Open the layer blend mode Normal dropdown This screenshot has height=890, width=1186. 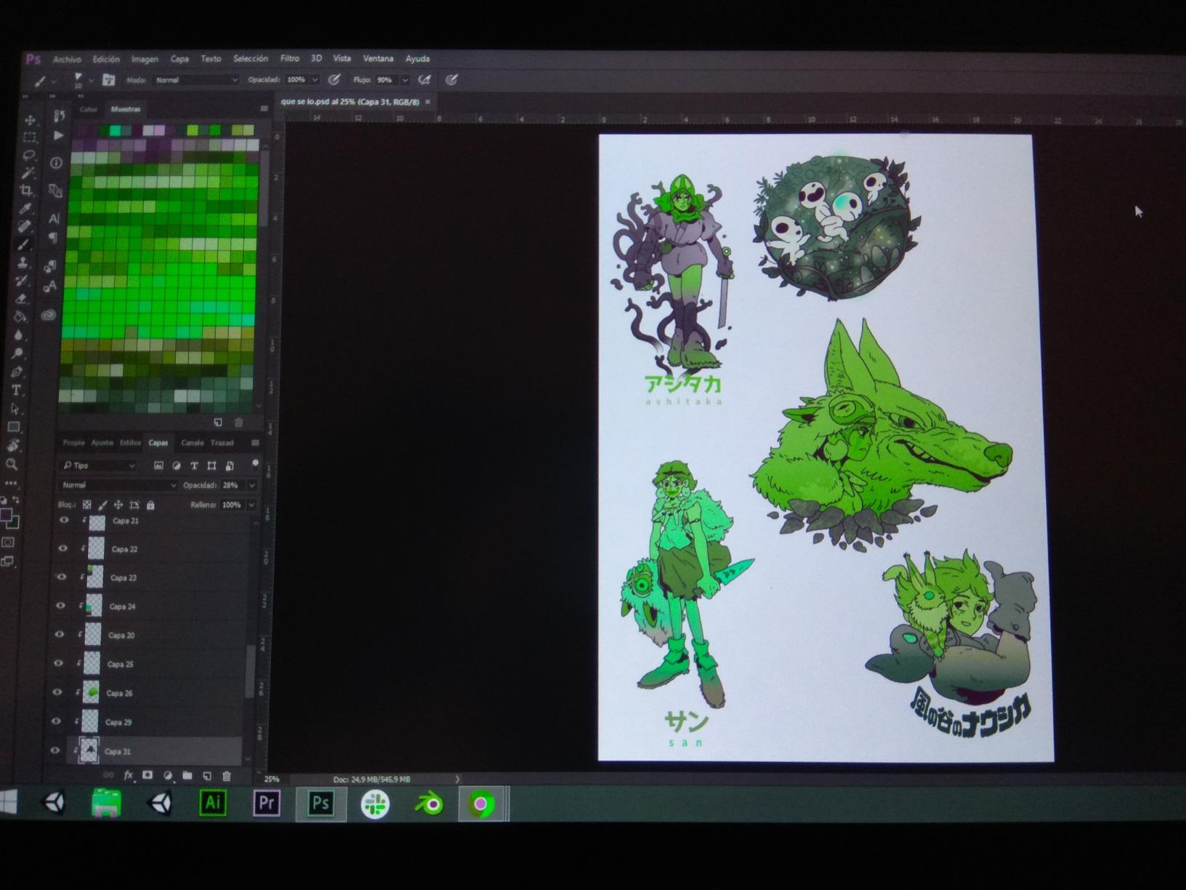(118, 485)
